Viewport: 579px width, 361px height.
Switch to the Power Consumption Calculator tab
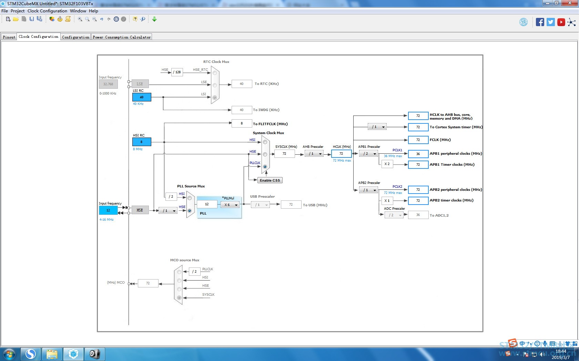click(x=122, y=37)
